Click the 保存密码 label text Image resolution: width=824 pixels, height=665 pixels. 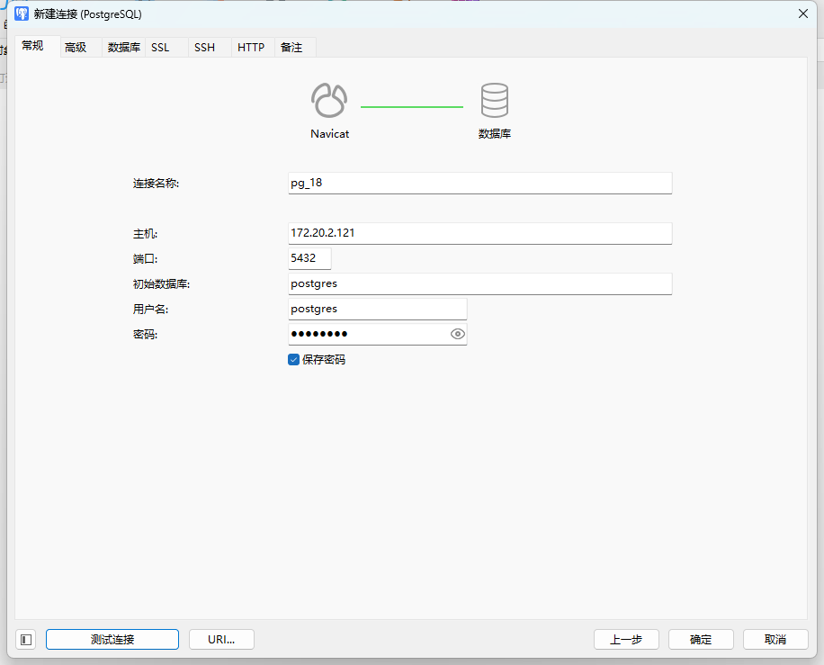(324, 360)
